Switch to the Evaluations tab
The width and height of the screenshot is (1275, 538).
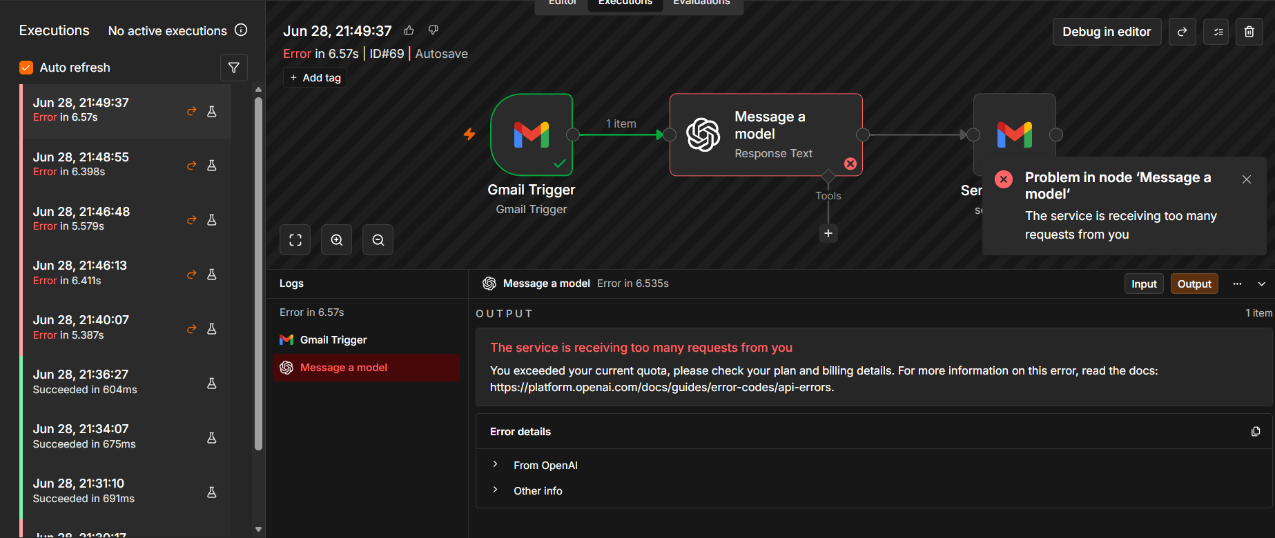coord(702,3)
